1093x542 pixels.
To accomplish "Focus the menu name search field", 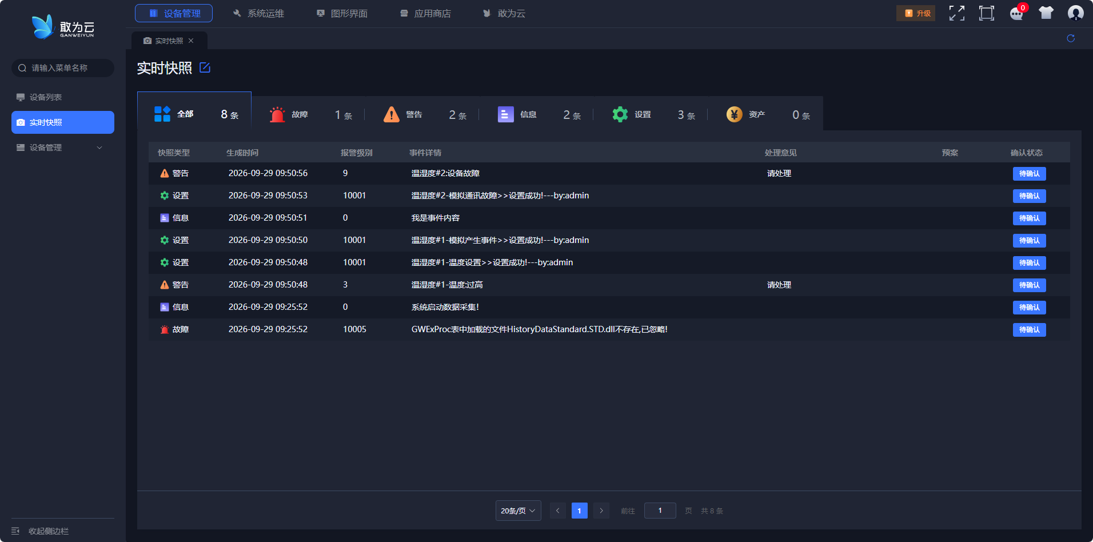I will [63, 68].
